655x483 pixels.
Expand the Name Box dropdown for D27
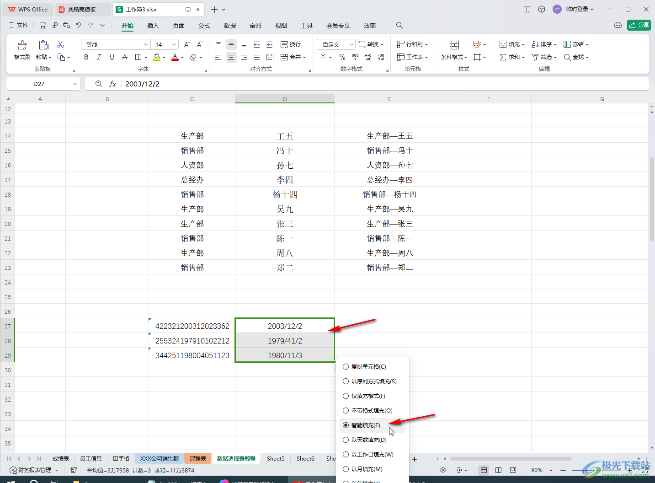[x=75, y=84]
